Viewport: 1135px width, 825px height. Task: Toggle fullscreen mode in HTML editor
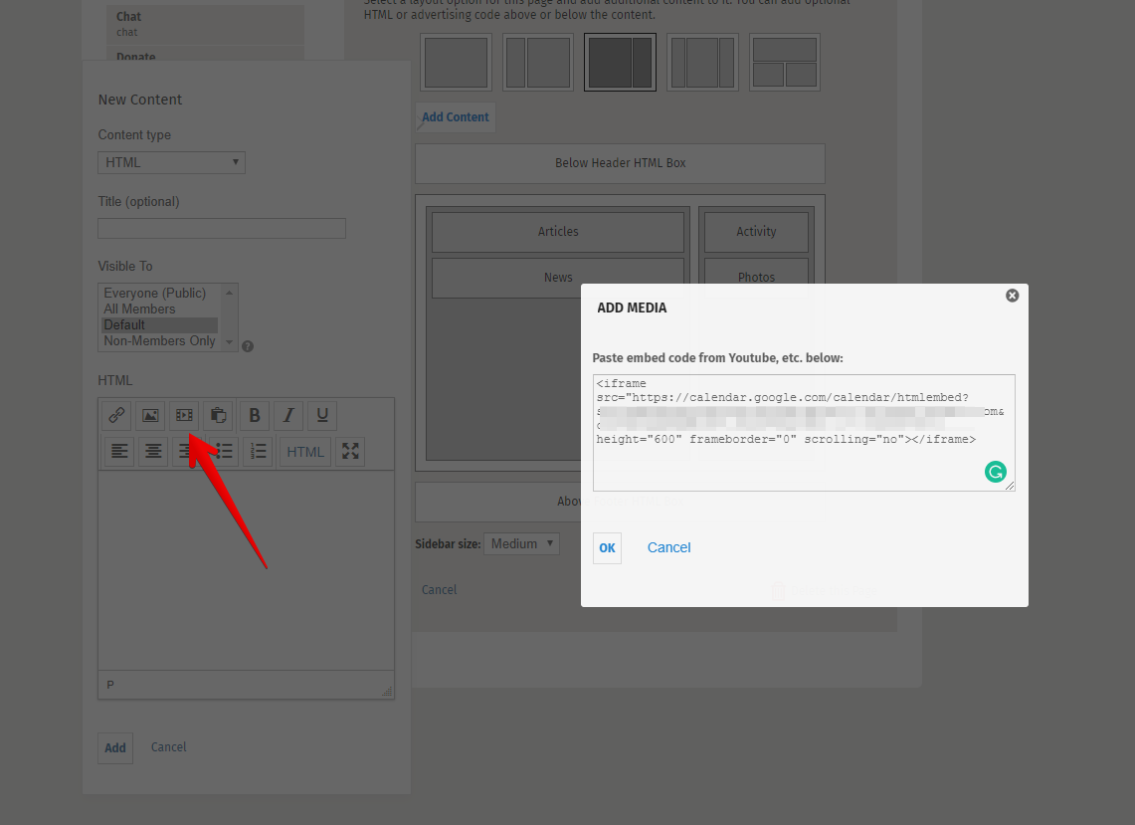coord(350,451)
